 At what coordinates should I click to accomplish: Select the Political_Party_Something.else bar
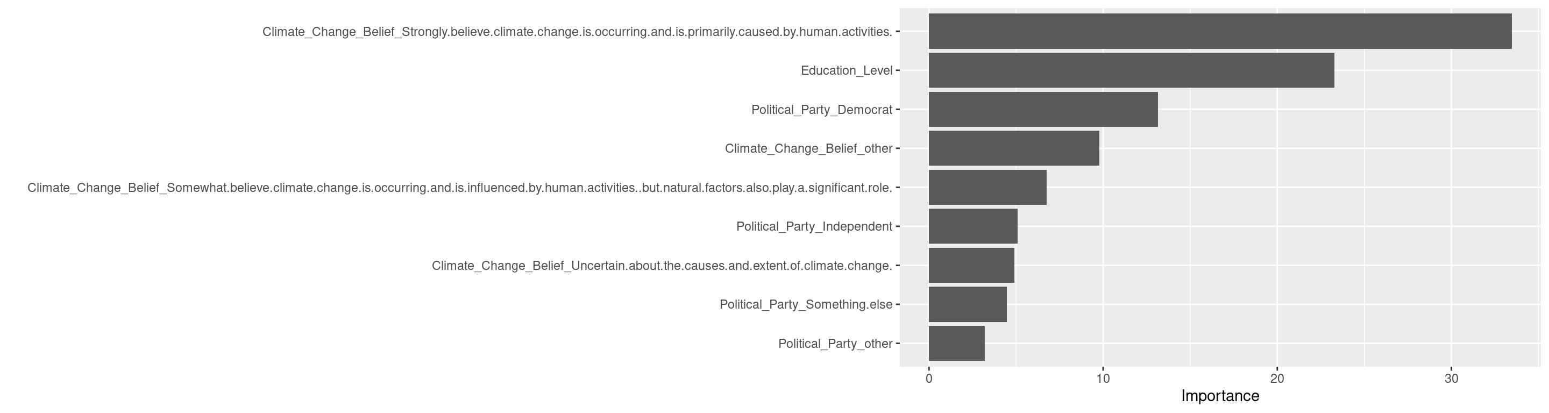[968, 305]
